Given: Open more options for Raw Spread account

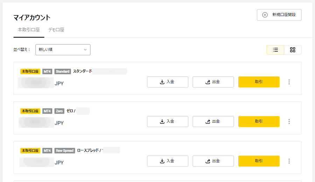Looking at the screenshot, I should click(x=289, y=161).
